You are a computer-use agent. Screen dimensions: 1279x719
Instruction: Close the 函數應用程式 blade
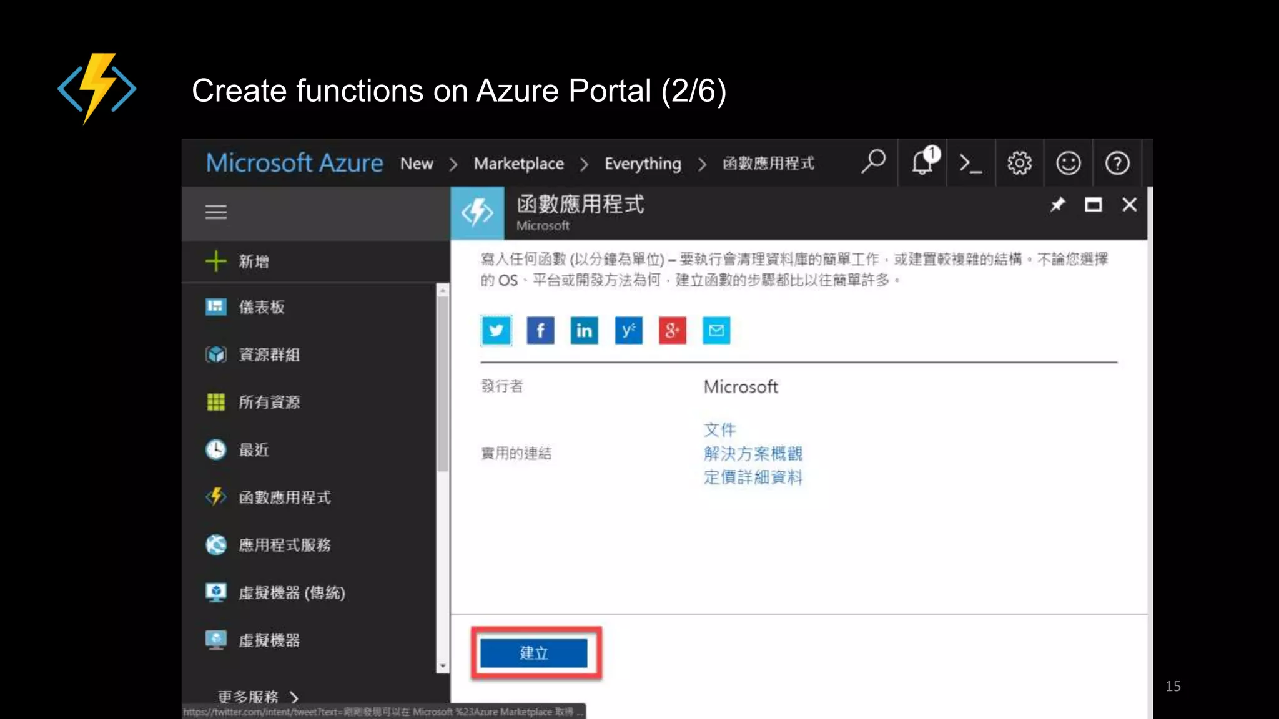coord(1129,205)
